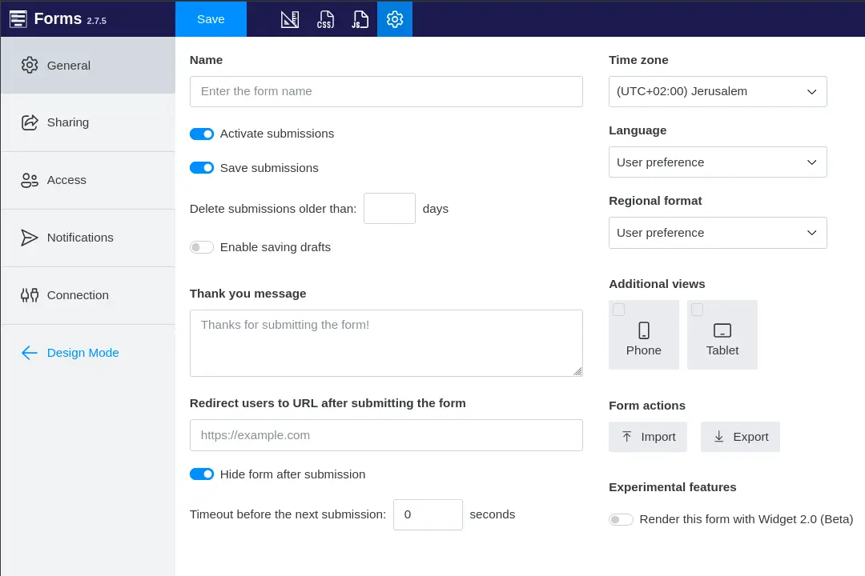Viewport: 865px width, 576px height.
Task: Open the General settings tab
Action: pyautogui.click(x=88, y=65)
